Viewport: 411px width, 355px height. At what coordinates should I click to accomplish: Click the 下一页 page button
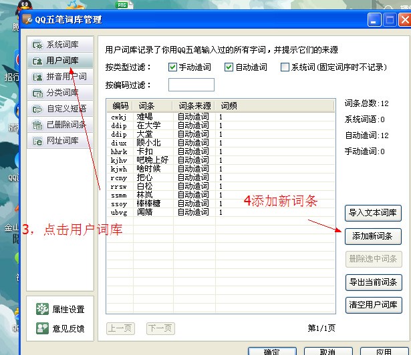point(160,328)
